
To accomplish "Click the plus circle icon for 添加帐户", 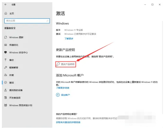I will (x=58, y=95).
